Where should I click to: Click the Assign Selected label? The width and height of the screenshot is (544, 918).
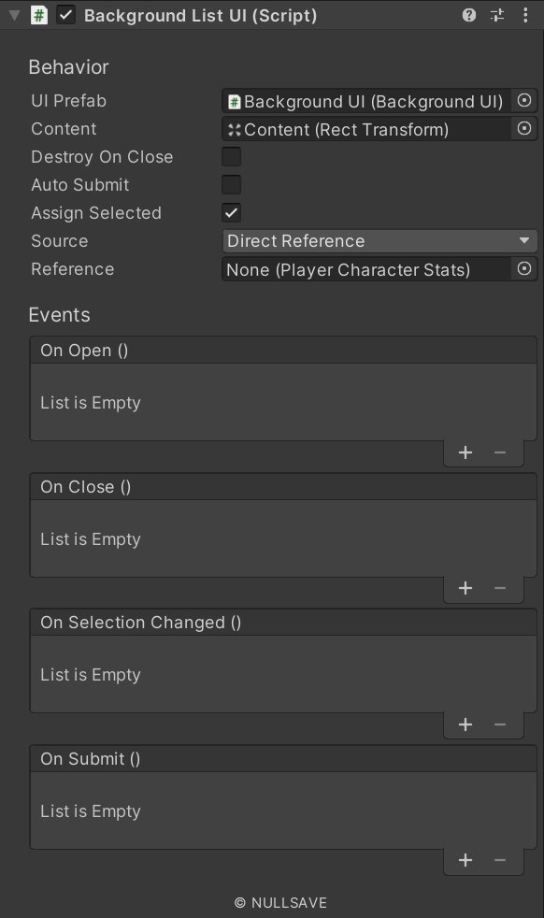coord(96,213)
